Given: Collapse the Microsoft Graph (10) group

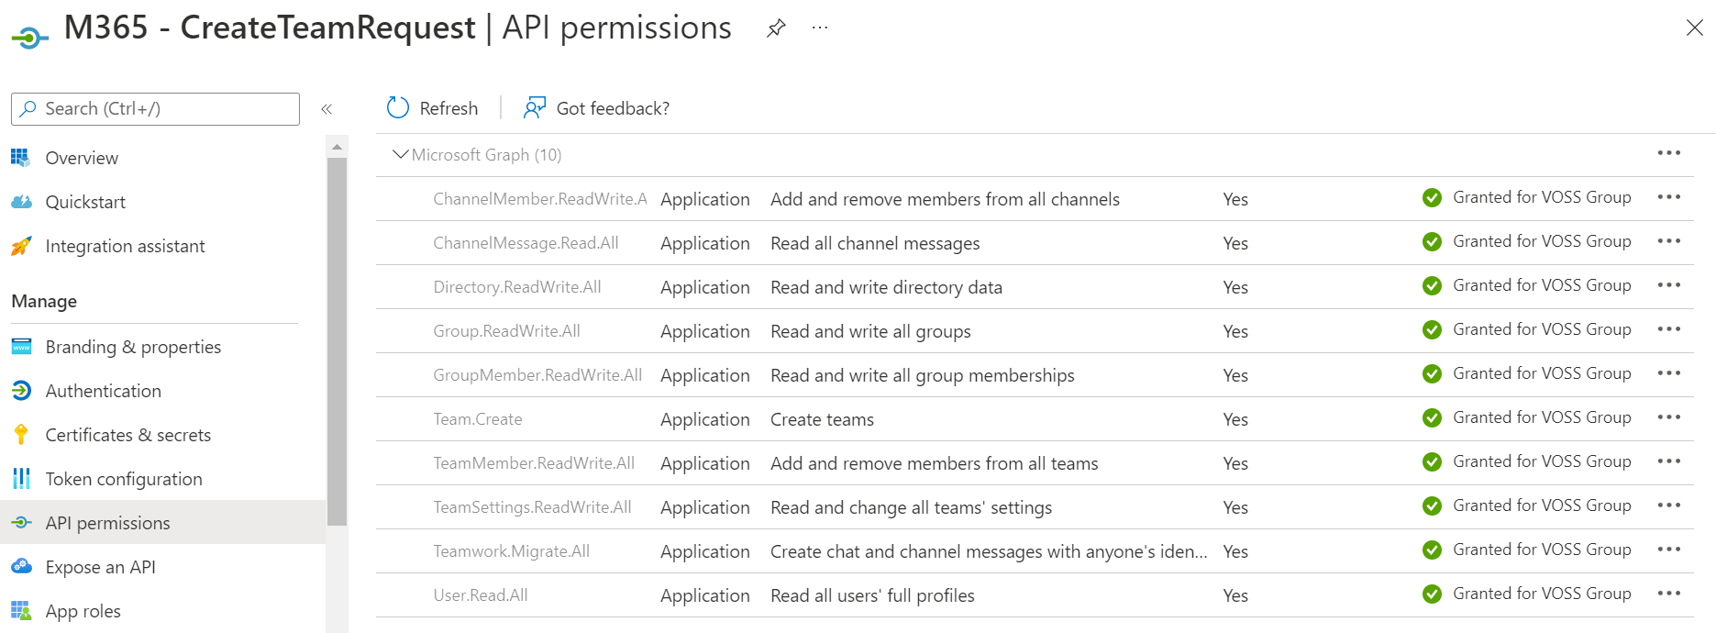Looking at the screenshot, I should [x=400, y=154].
